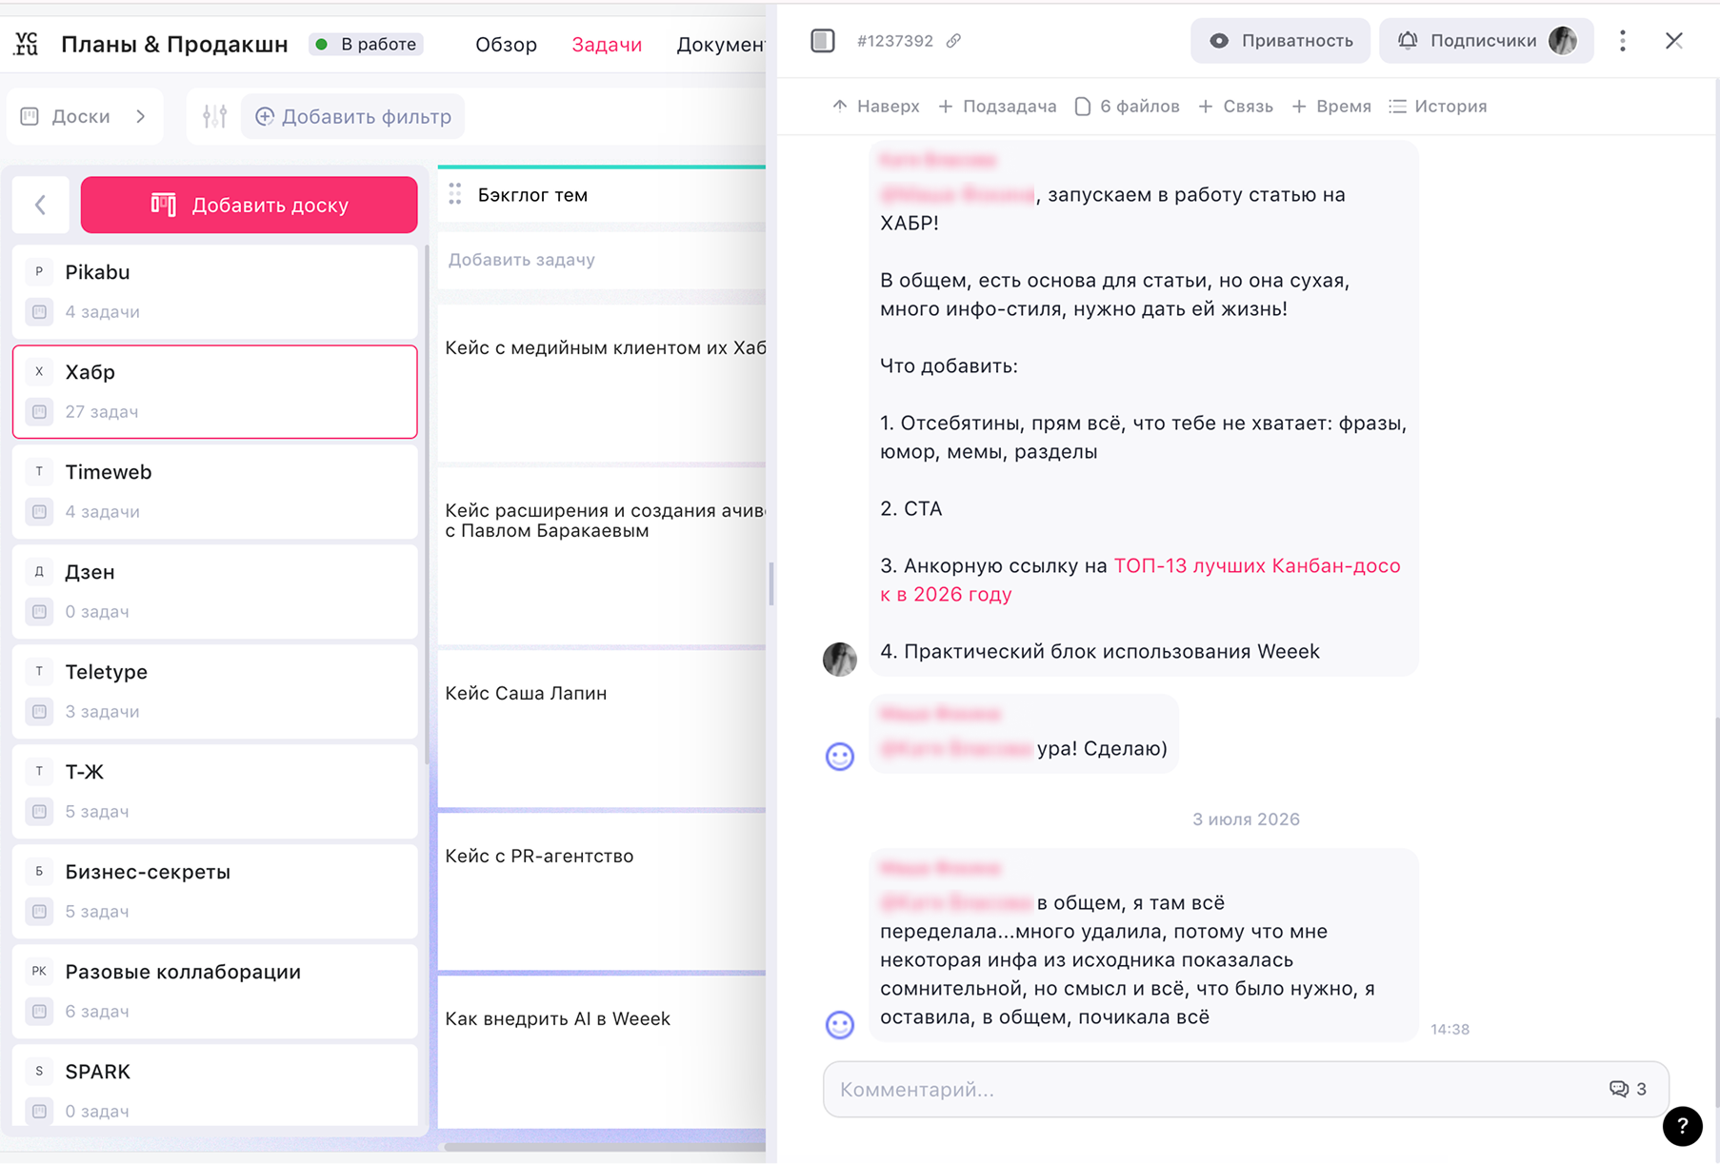1720x1164 pixels.
Task: Click Добавить задачу field in Бэклог тем
Action: pyautogui.click(x=601, y=260)
